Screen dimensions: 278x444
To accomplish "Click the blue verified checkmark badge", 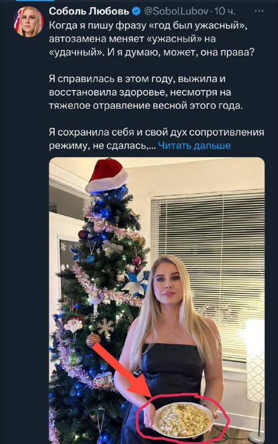I will pos(137,11).
